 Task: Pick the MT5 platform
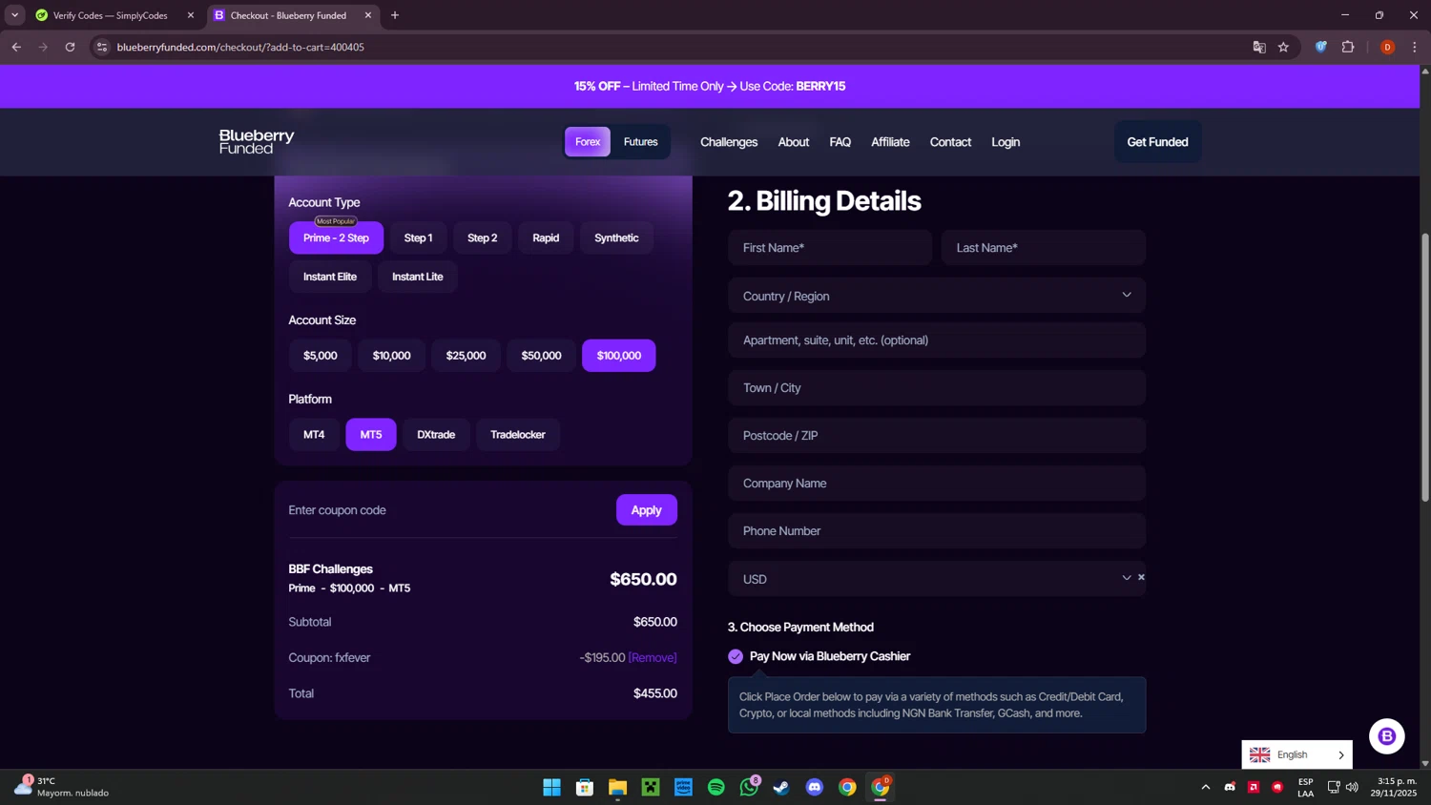click(x=371, y=435)
